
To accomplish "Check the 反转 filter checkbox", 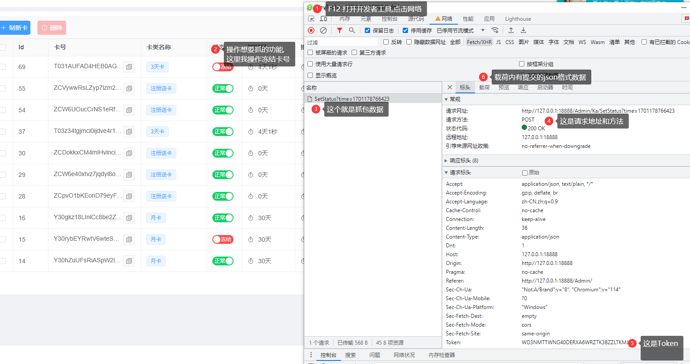I will click(x=386, y=42).
